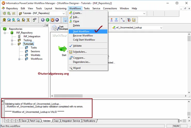Click the first repository toolbar icon
The image size is (191, 128).
[x=4, y=13]
